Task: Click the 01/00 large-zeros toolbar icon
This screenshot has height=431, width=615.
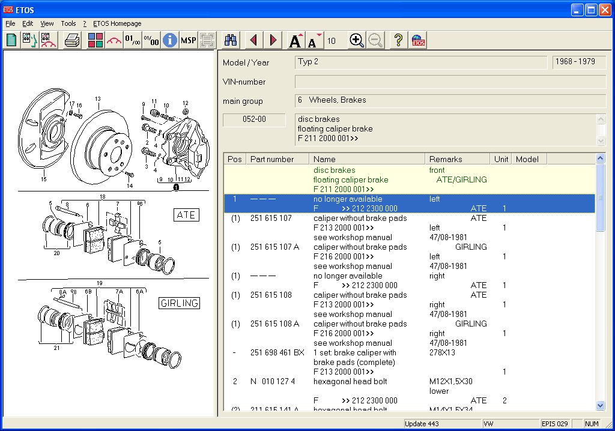Action: (151, 40)
